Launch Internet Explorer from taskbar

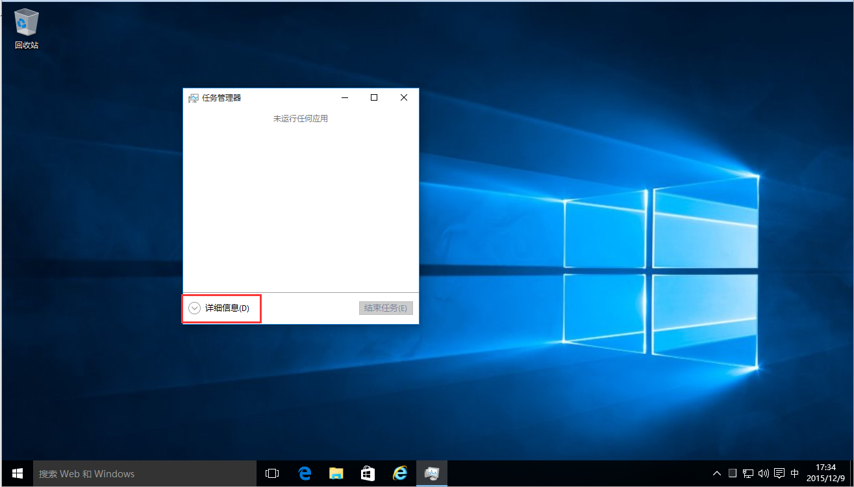coord(399,474)
